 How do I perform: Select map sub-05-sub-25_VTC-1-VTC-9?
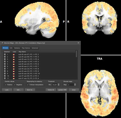[29, 71]
